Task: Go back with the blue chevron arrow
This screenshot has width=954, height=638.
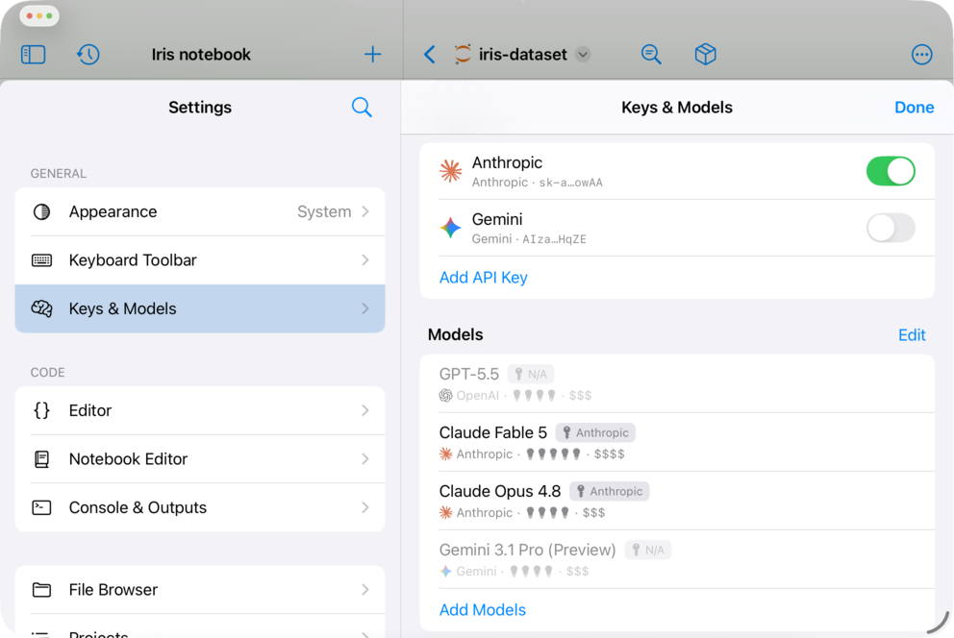Action: click(430, 55)
